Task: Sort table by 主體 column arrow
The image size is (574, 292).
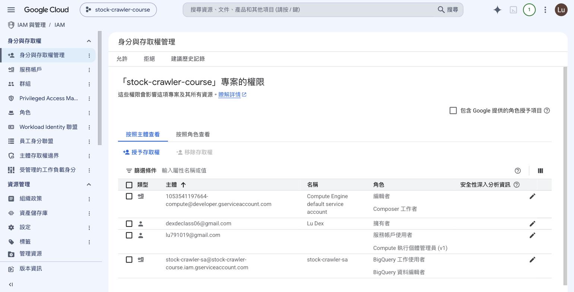Action: [x=183, y=185]
